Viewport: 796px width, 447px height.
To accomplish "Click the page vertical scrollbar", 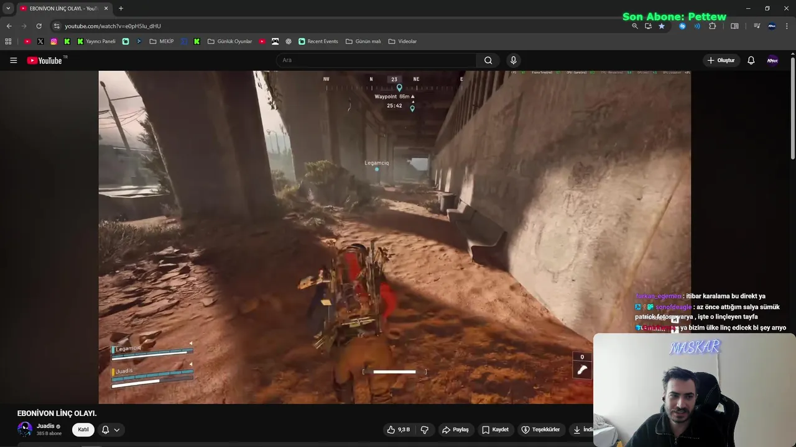I will [x=793, y=109].
